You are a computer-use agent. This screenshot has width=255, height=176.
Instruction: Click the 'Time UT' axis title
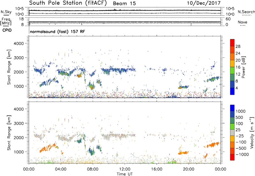pyautogui.click(x=125, y=174)
